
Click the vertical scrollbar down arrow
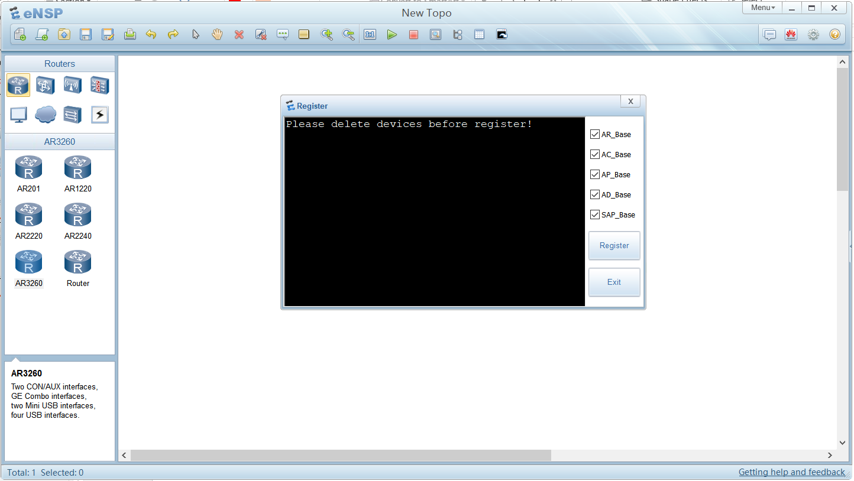click(843, 443)
